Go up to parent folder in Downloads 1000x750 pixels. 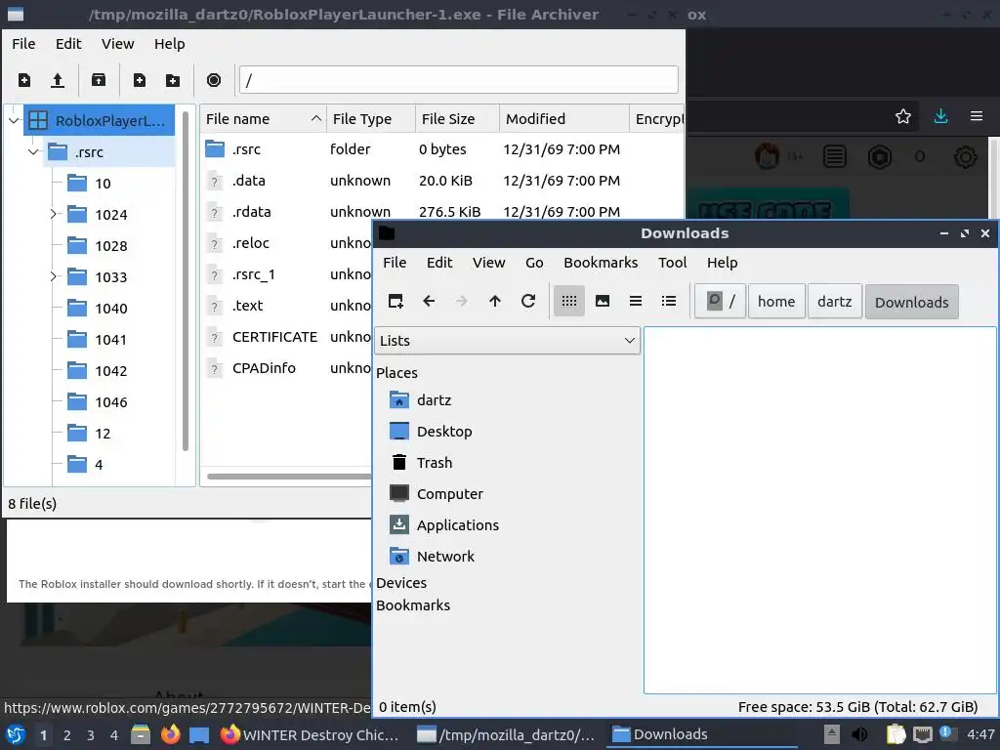[495, 301]
